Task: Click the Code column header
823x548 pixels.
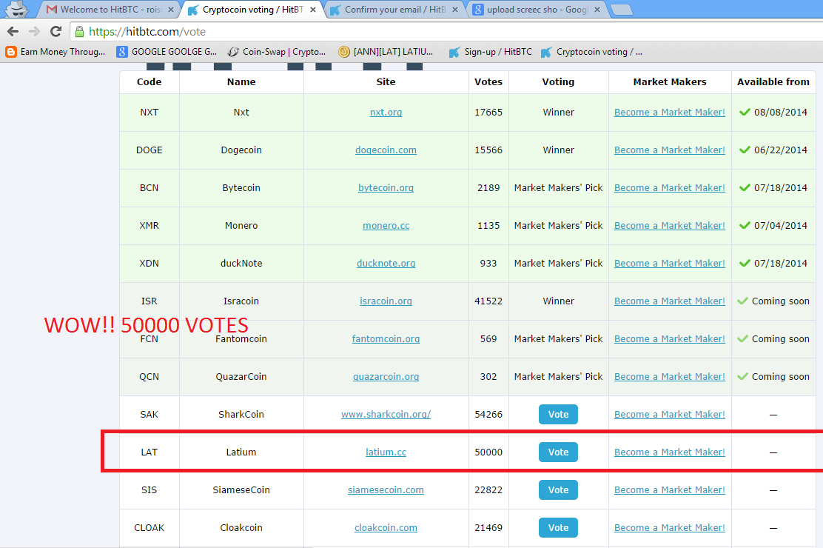Action: pyautogui.click(x=149, y=82)
